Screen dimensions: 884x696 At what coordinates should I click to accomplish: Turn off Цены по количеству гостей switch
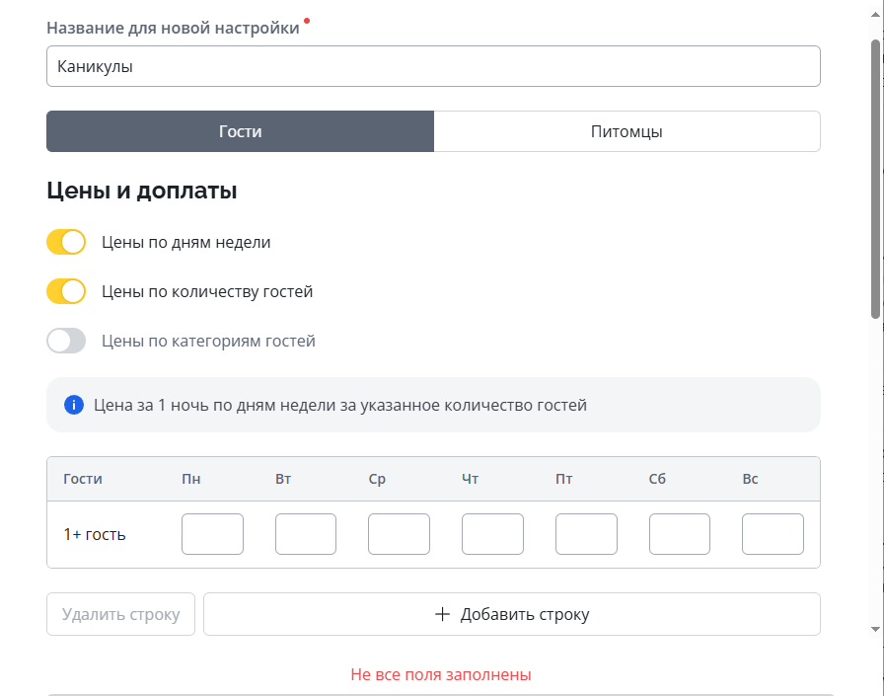tap(66, 291)
